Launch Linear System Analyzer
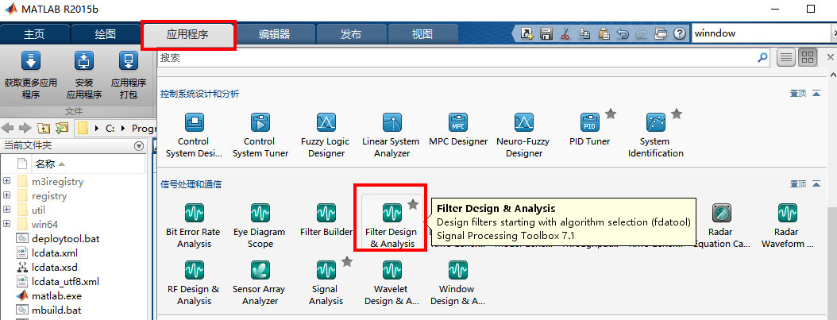 coord(391,135)
